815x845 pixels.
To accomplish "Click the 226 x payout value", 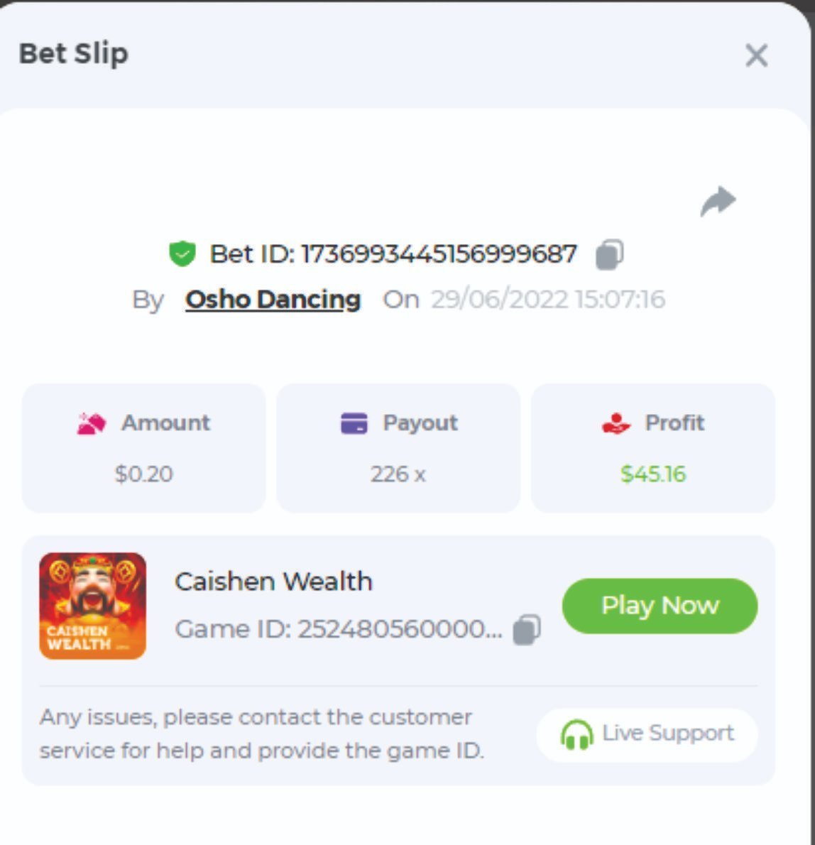I will click(x=398, y=474).
